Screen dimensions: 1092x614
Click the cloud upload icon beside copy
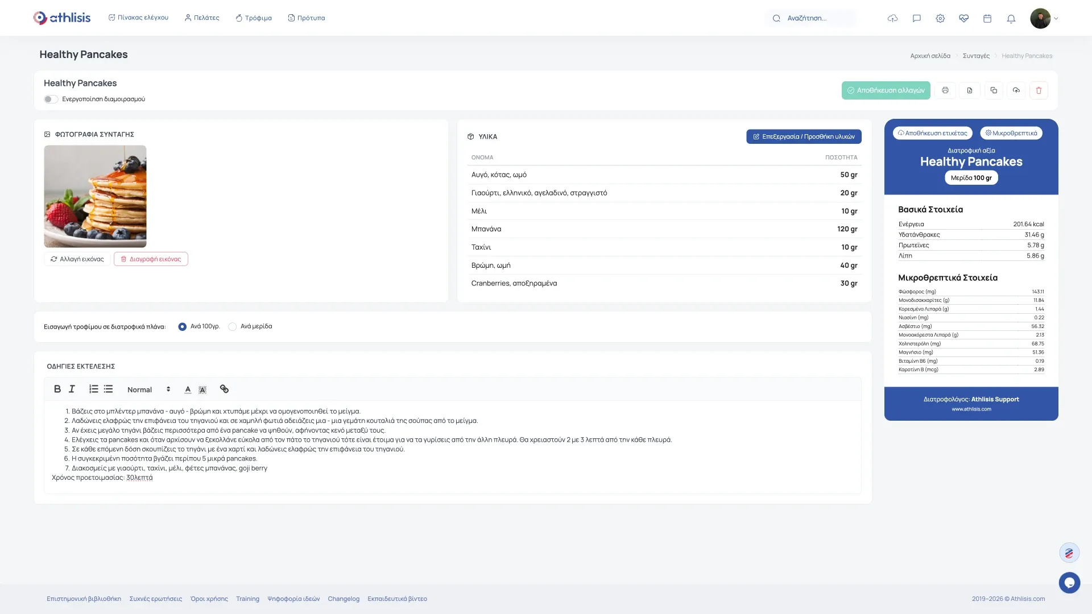pos(1016,90)
